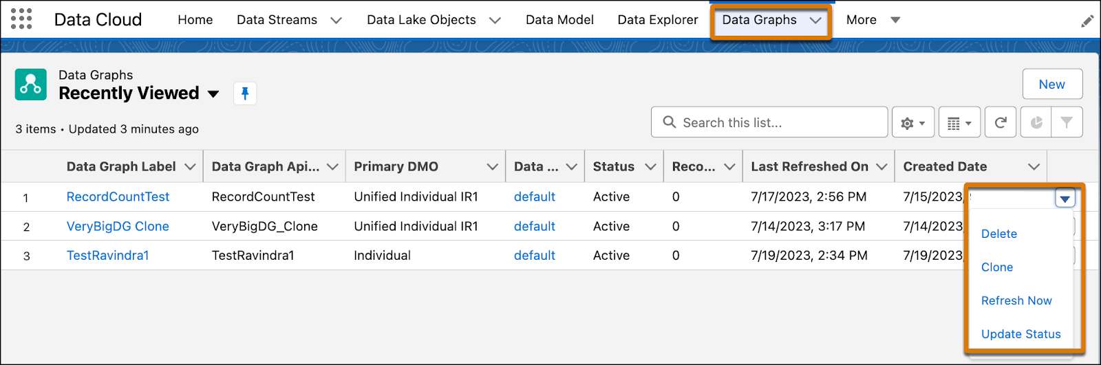Select the Individual Primary DMO cell
The image size is (1101, 365).
click(x=382, y=256)
